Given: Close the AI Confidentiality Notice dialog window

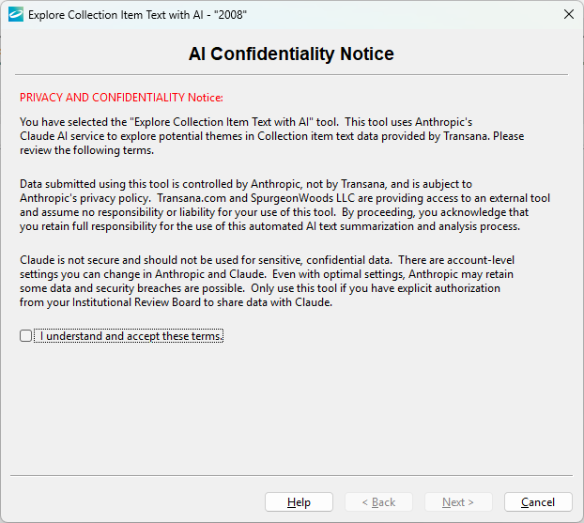Looking at the screenshot, I should (x=568, y=15).
